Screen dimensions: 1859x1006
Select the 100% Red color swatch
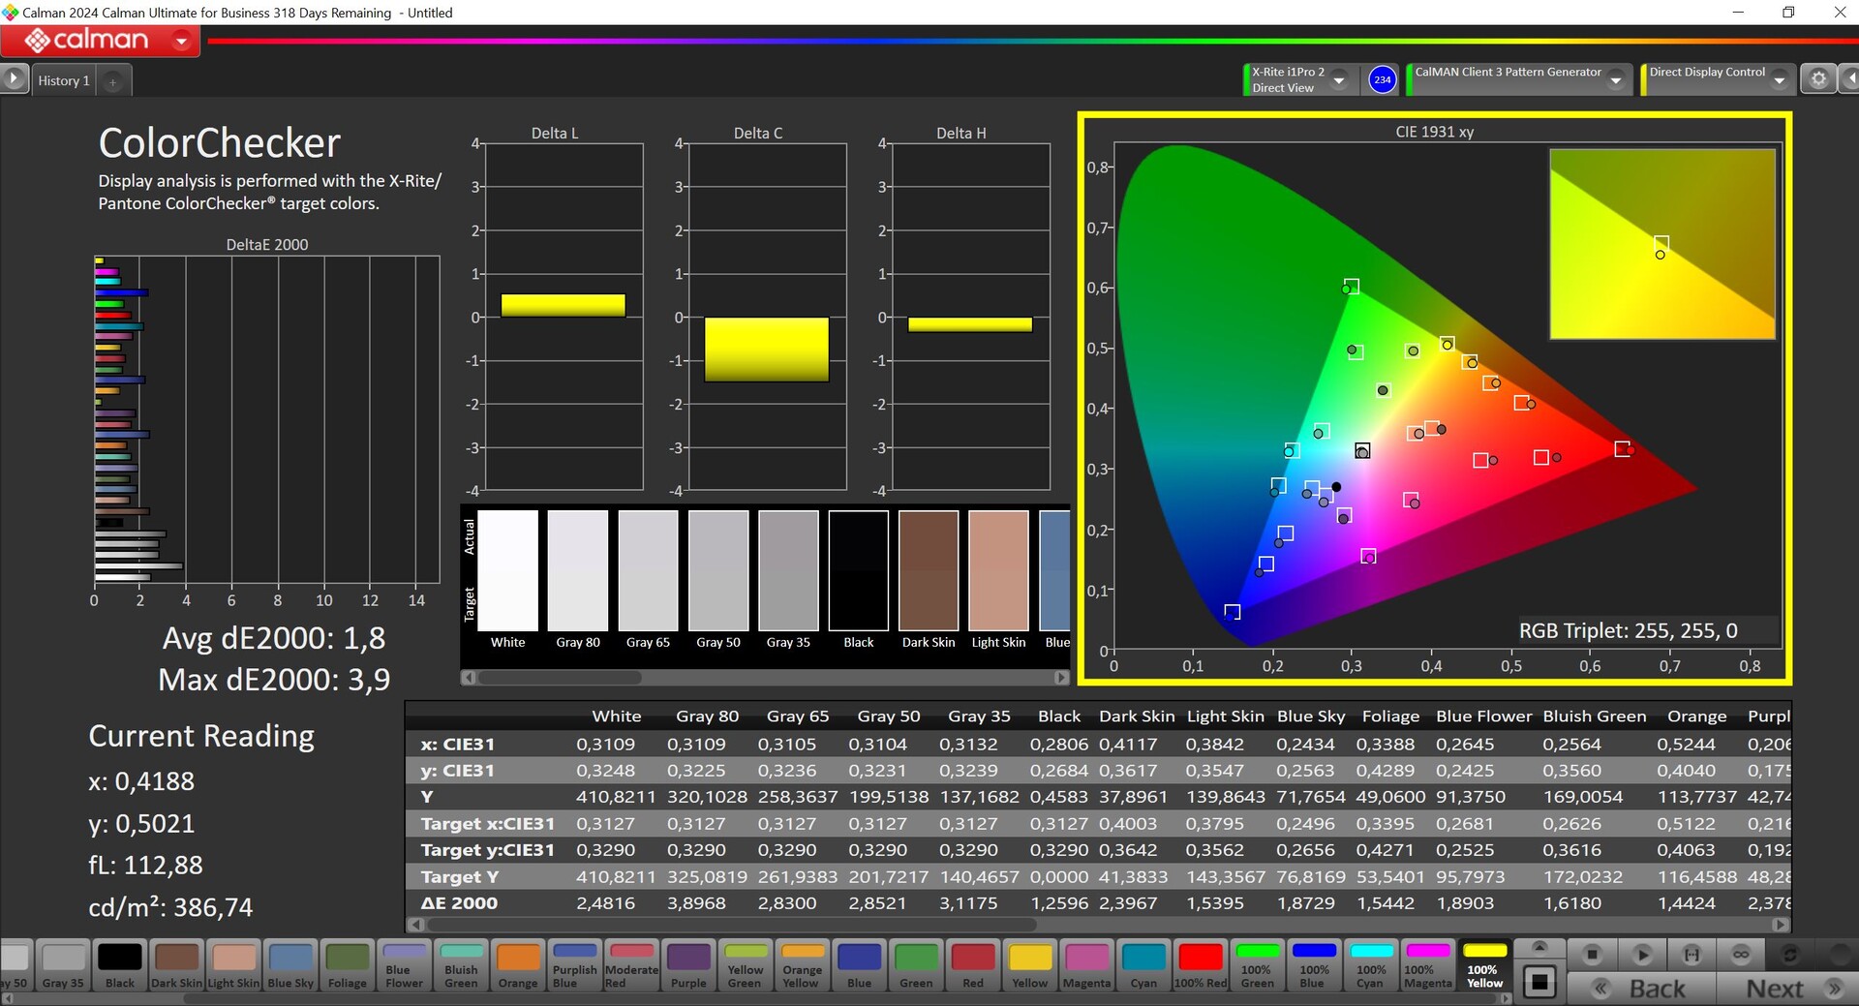pos(1201,965)
